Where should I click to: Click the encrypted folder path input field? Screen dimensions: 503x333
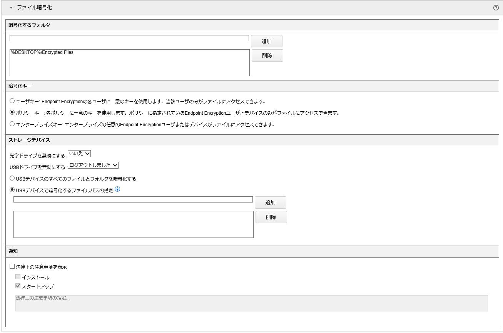tap(129, 38)
